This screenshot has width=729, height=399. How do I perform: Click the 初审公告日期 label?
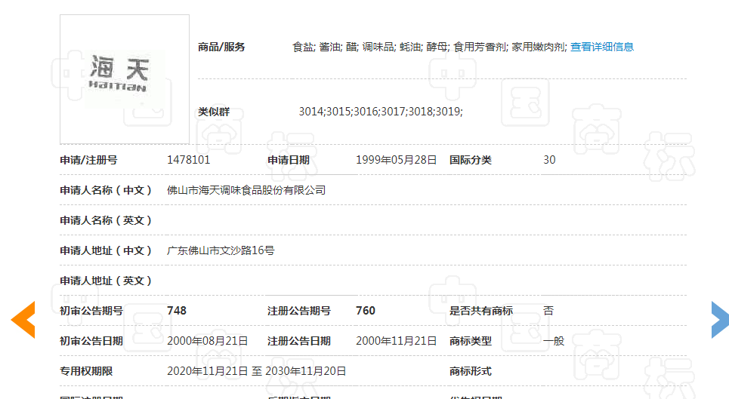pyautogui.click(x=91, y=341)
